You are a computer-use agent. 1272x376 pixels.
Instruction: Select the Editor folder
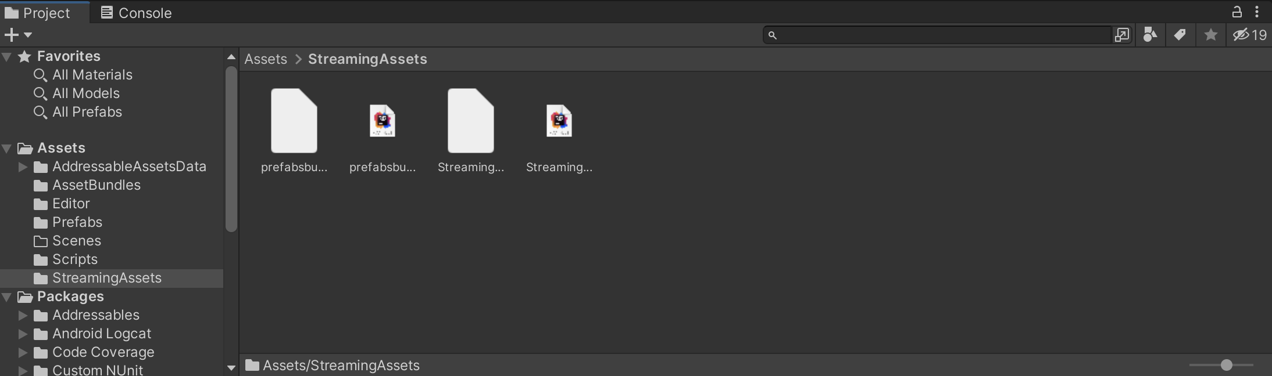(112, 204)
